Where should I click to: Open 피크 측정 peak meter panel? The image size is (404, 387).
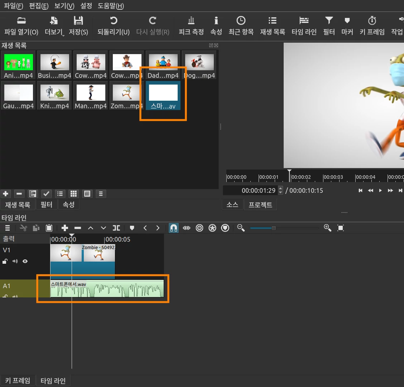coord(191,26)
